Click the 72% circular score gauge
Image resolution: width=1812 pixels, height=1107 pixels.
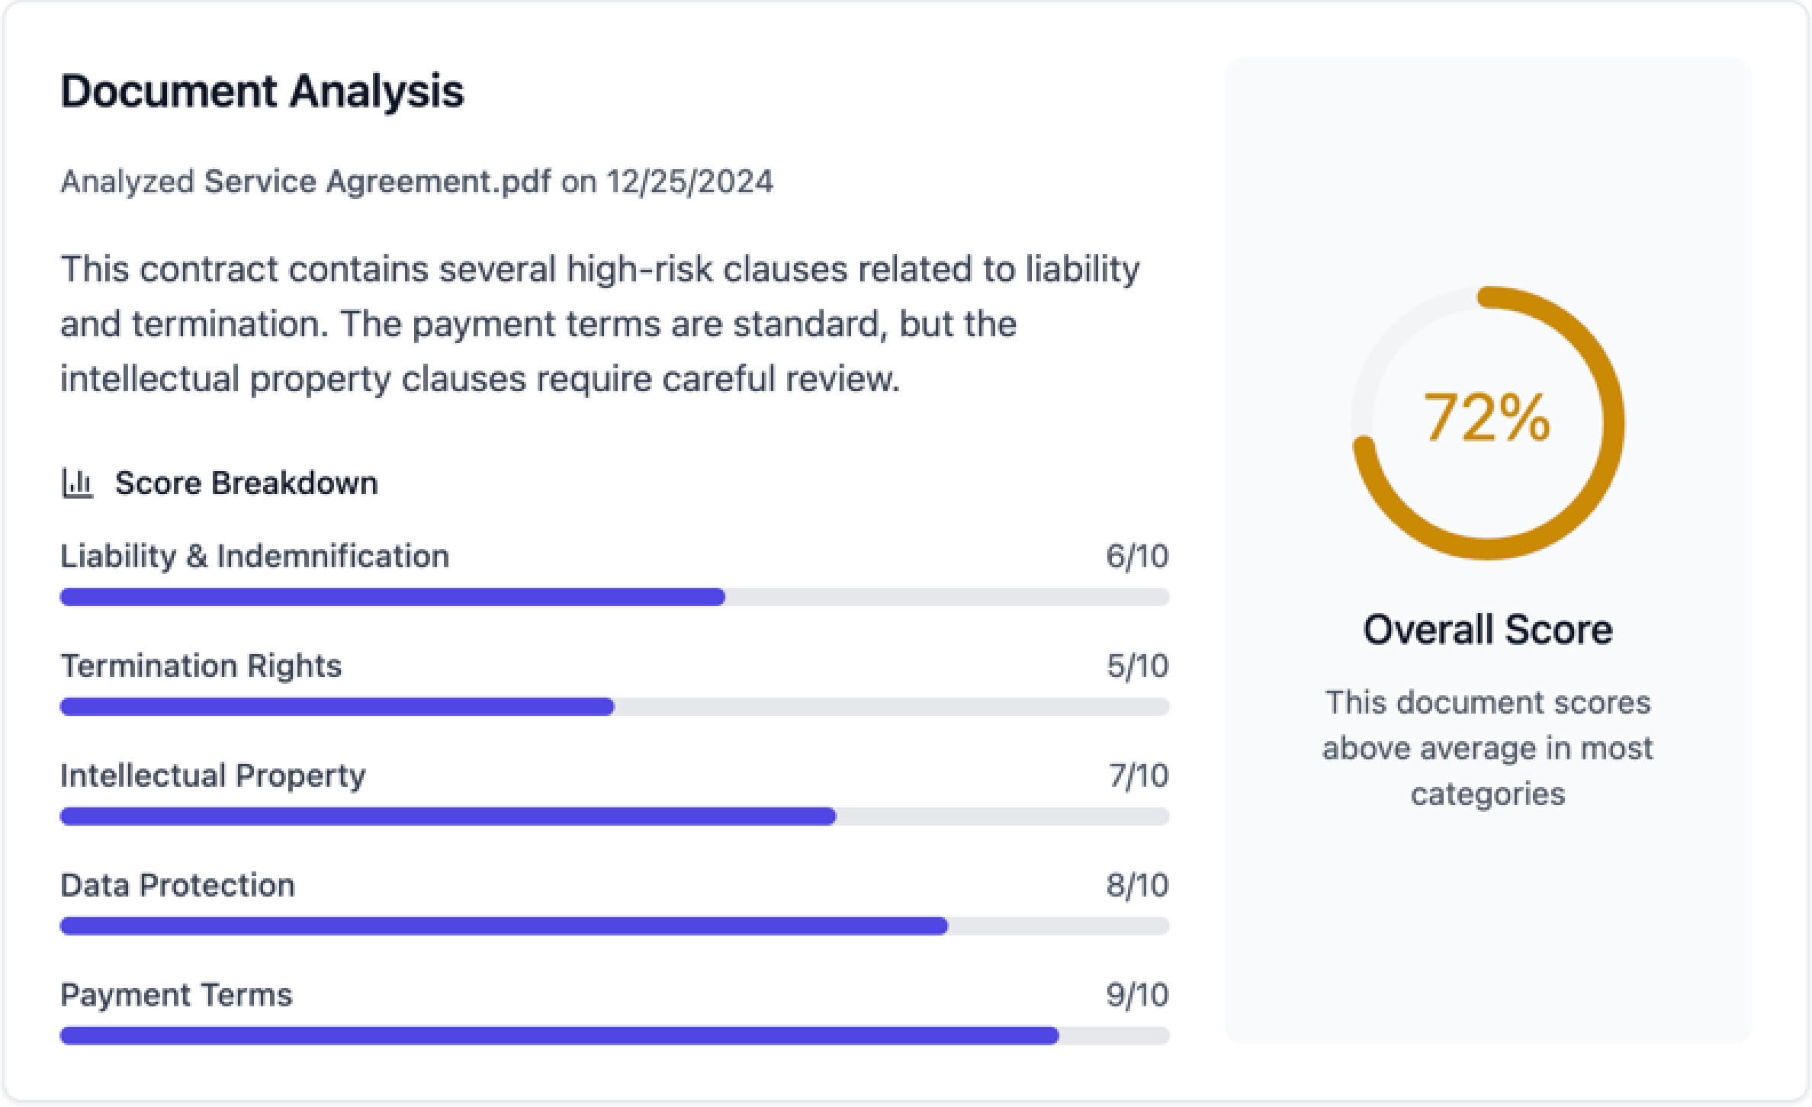tap(1487, 423)
